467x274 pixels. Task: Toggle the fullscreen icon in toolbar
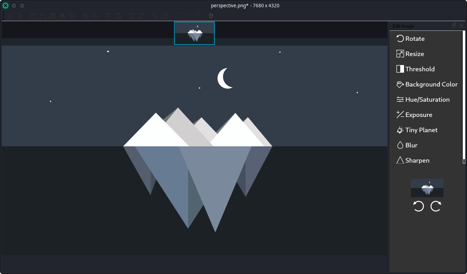[178, 16]
